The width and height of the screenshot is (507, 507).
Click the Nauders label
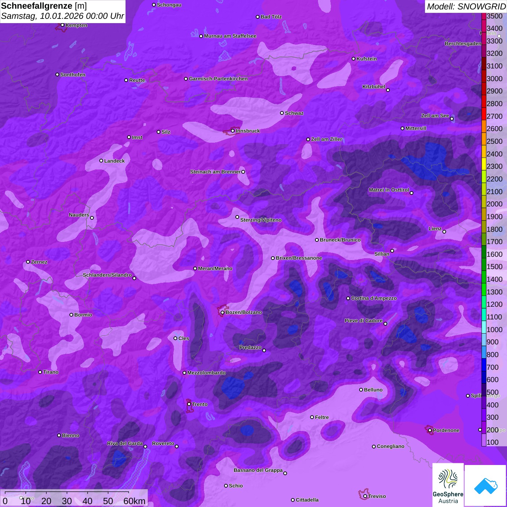click(x=79, y=215)
